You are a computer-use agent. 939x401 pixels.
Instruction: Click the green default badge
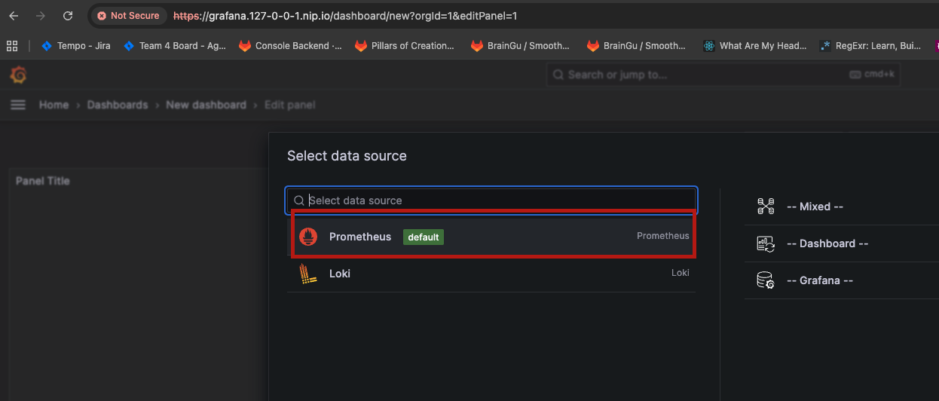(424, 237)
